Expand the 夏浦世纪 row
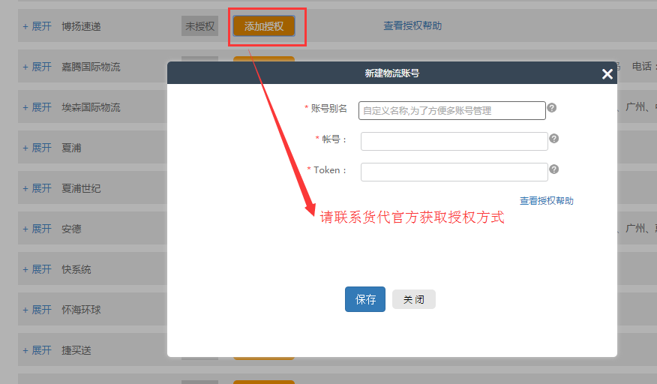Screen dimensions: 657x384 (37, 188)
